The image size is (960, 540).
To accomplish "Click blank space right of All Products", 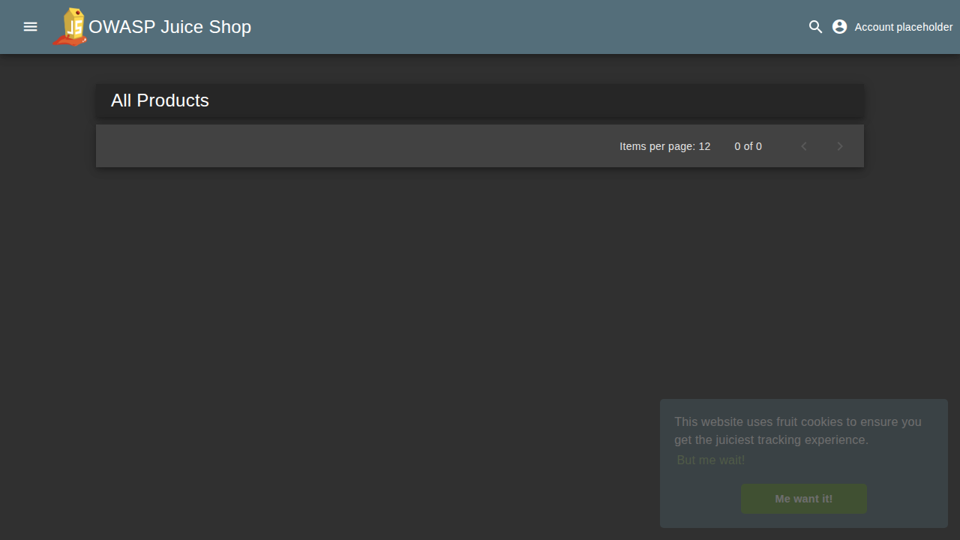I will 525,100.
